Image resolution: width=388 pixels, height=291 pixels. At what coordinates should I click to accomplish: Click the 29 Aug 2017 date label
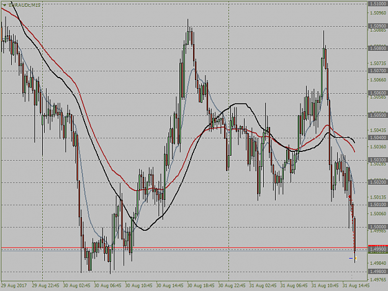pos(14,285)
